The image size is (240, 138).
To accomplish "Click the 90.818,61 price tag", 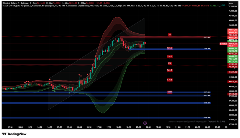I will click(x=233, y=82).
